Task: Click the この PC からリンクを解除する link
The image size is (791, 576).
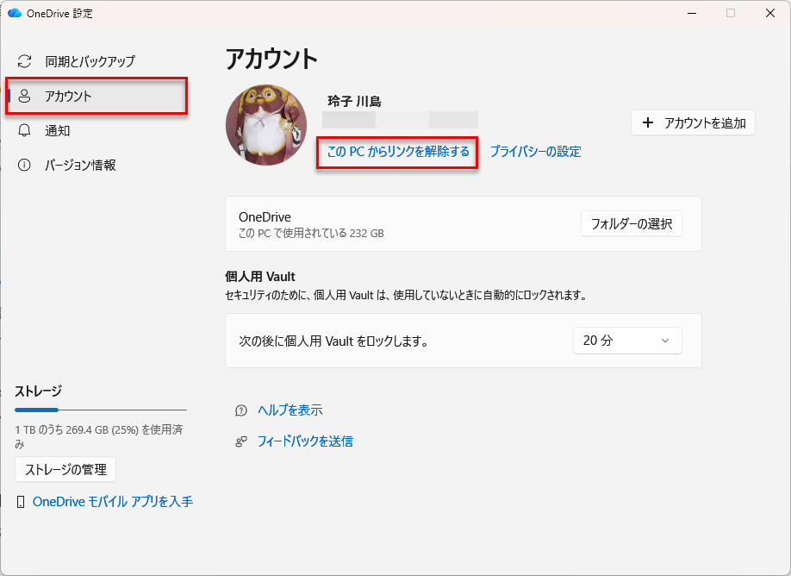Action: (x=397, y=152)
